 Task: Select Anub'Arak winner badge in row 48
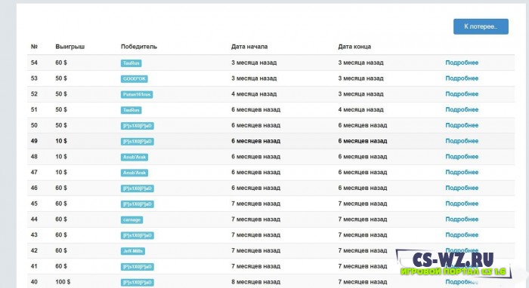[x=135, y=157]
